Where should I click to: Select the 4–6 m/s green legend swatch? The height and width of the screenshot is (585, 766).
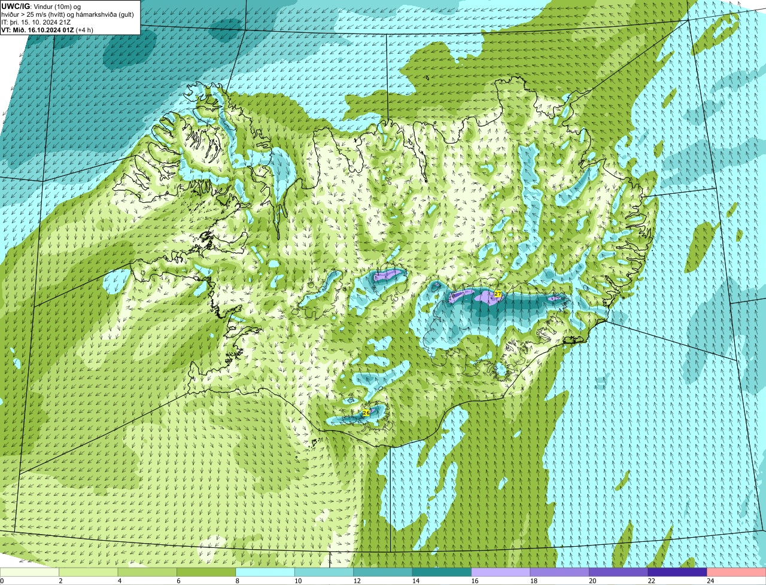pyautogui.click(x=148, y=572)
